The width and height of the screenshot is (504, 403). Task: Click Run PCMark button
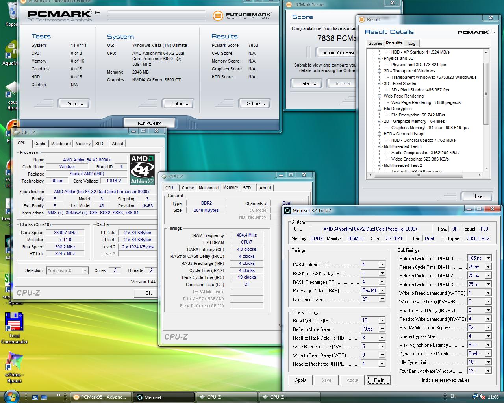(149, 123)
